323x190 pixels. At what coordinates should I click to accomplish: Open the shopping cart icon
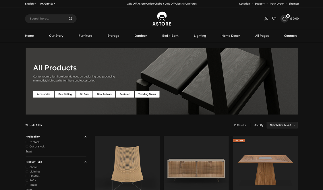(284, 19)
